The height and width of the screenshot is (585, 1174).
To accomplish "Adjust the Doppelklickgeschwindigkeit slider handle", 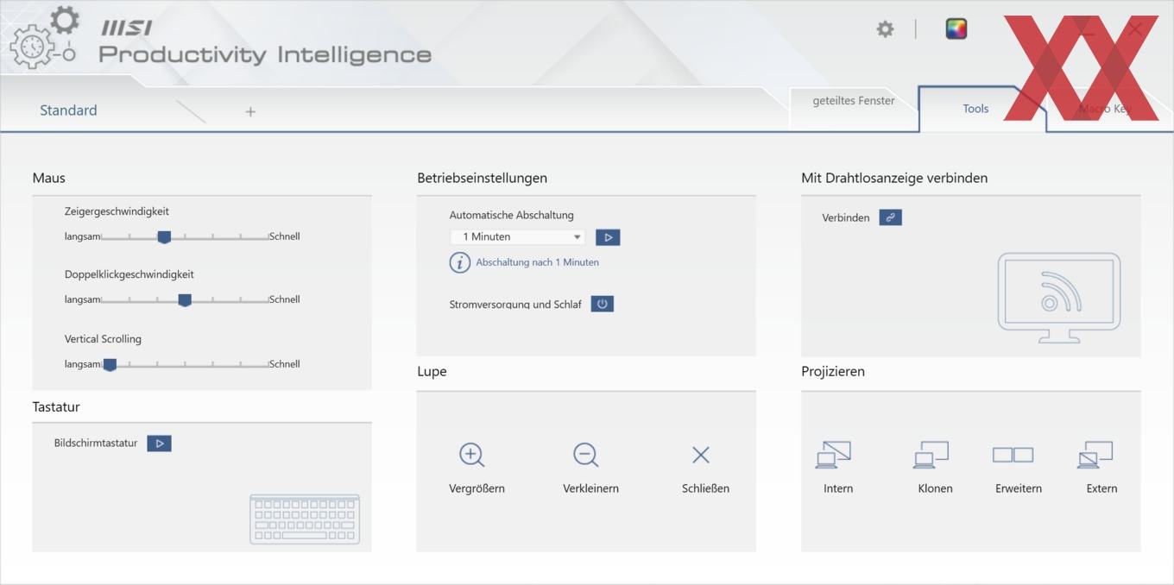I will 185,300.
